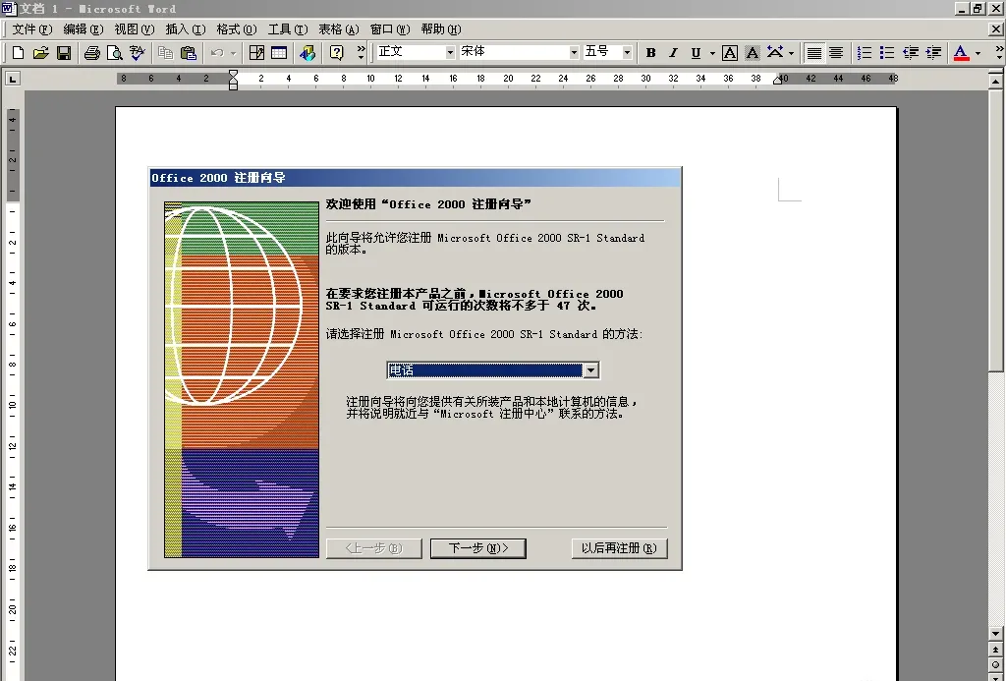Click the Open file folder icon
The image size is (1006, 681).
(40, 53)
